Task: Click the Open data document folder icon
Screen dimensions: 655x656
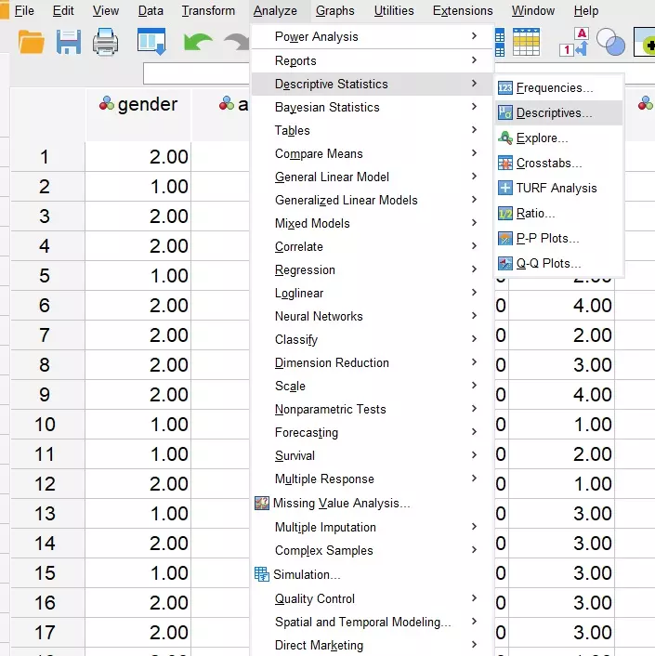Action: coord(32,42)
